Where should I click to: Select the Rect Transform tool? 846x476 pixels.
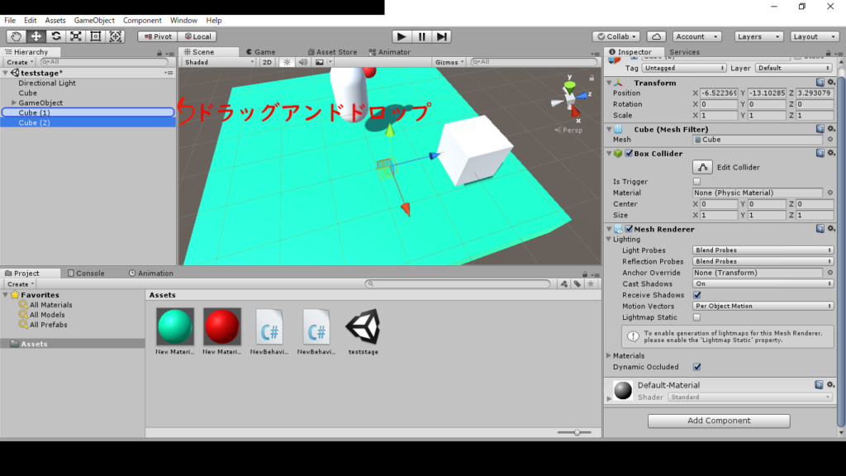96,36
